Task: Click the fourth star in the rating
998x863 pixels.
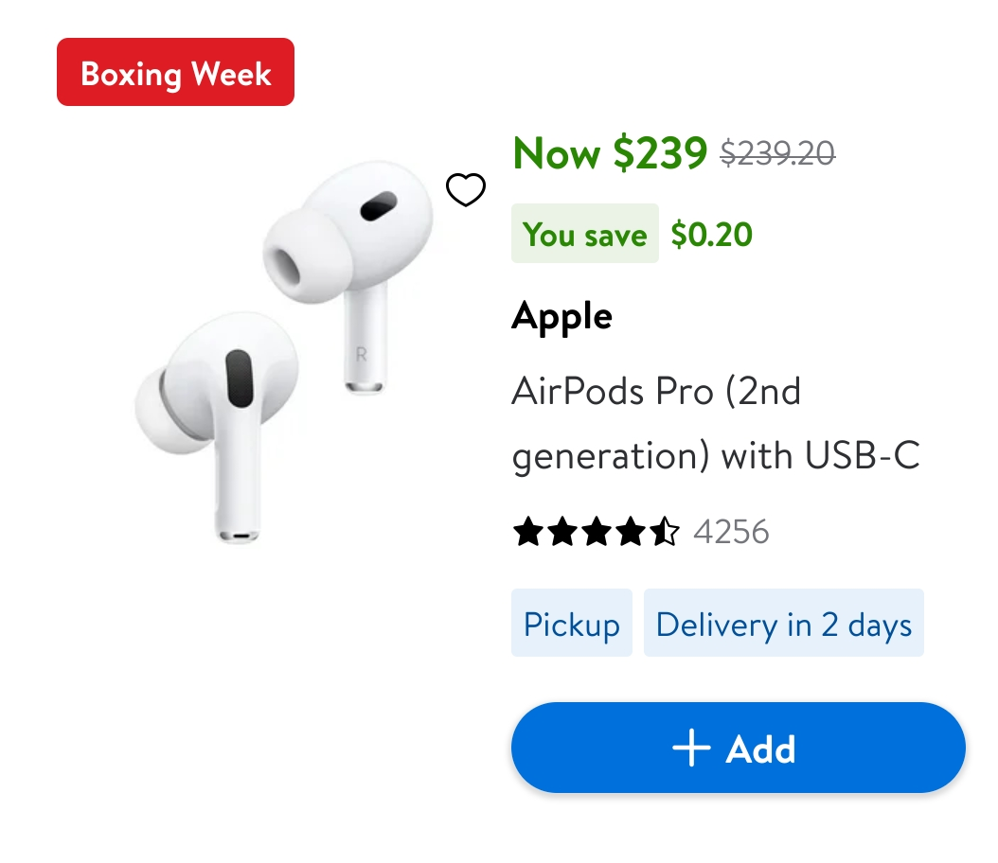Action: pyautogui.click(x=631, y=532)
